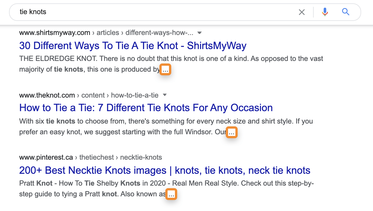
Task: Click the 'how-to-tie-a-tie' breadcrumb segment
Action: 135,95
